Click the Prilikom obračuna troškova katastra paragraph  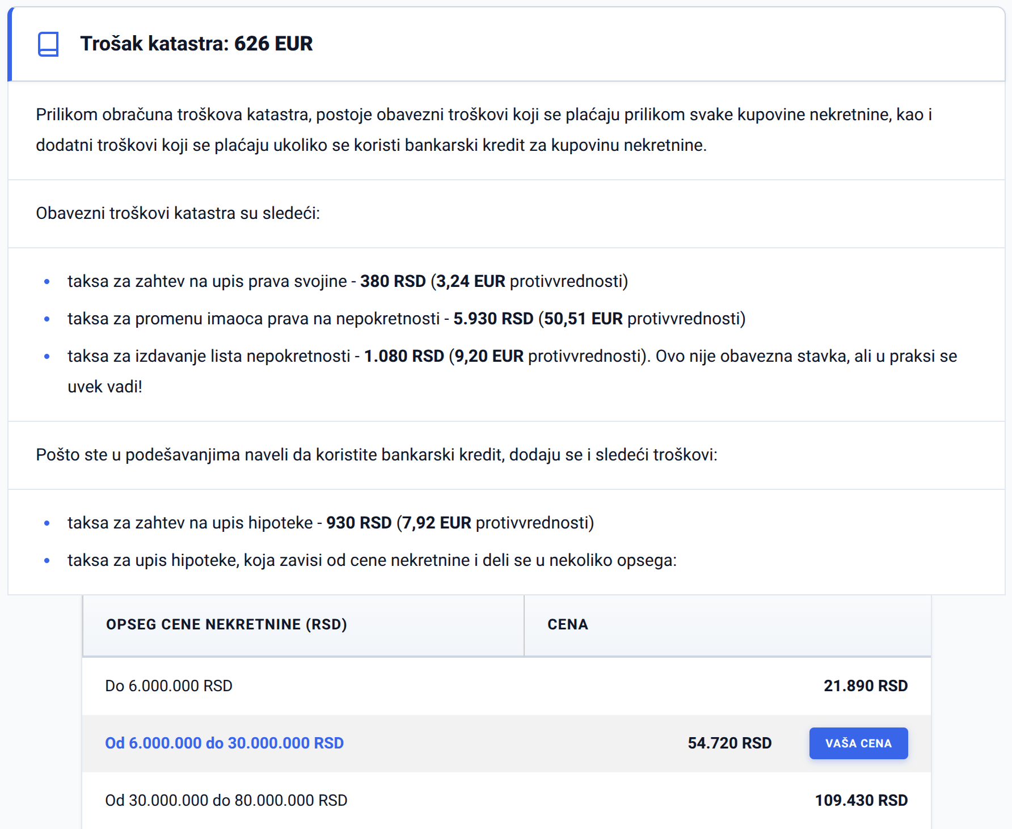[x=484, y=130]
